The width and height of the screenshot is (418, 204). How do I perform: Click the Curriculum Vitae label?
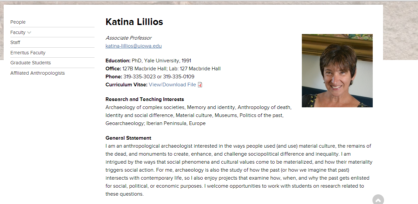[x=126, y=85]
